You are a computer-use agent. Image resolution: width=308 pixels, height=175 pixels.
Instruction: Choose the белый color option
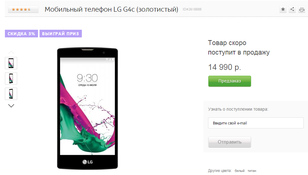pyautogui.click(x=240, y=171)
